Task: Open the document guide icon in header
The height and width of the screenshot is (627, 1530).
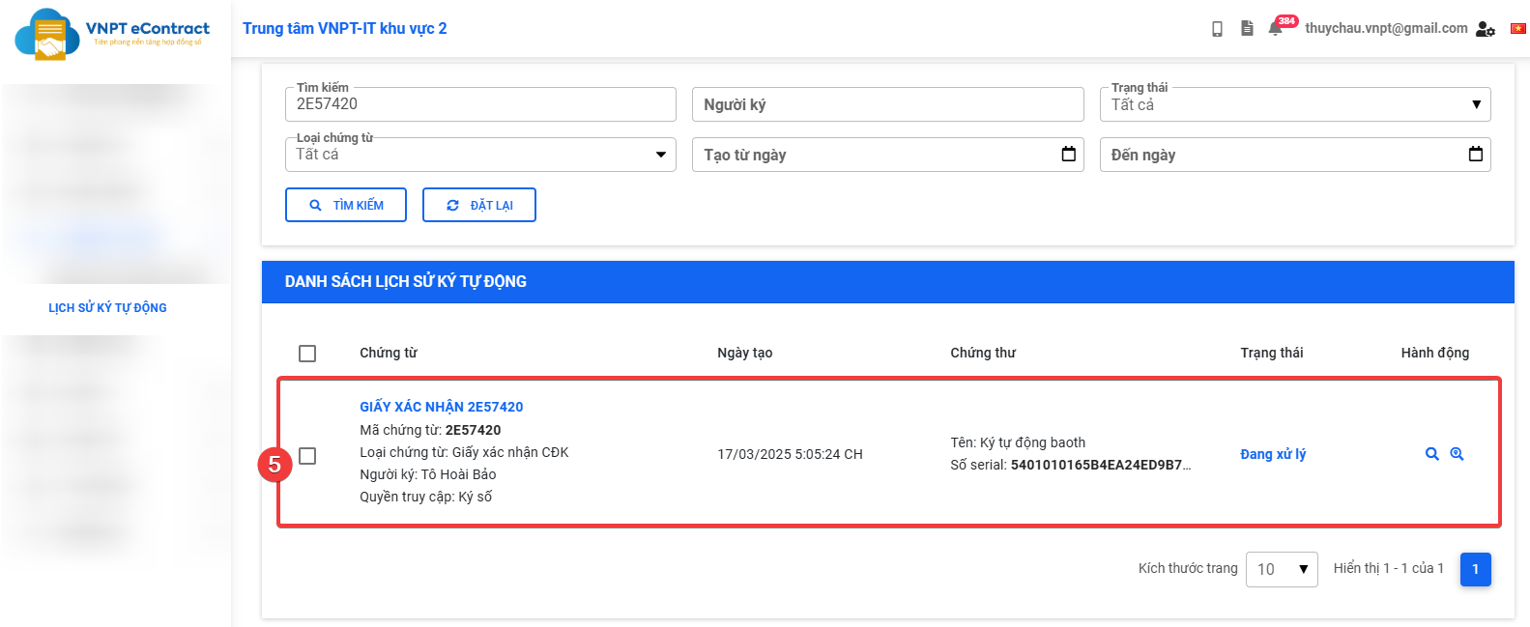Action: pos(1247,29)
